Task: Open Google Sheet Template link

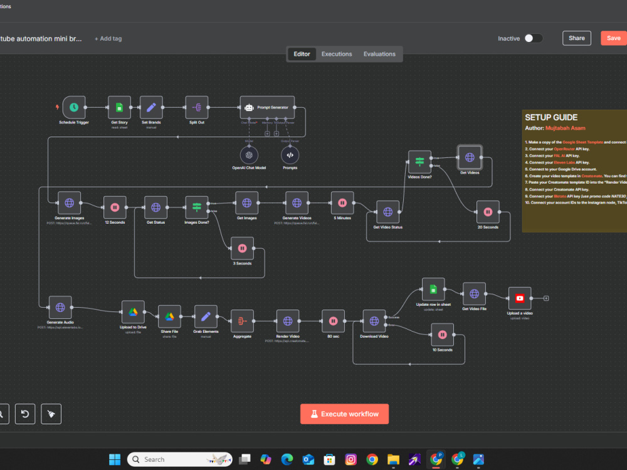Action: point(582,142)
